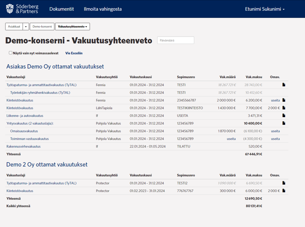Select USEITA contract number cell

182,115
